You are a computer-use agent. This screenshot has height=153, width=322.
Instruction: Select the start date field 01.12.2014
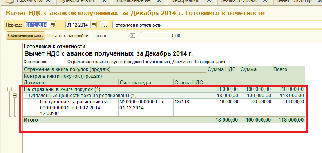(38, 25)
